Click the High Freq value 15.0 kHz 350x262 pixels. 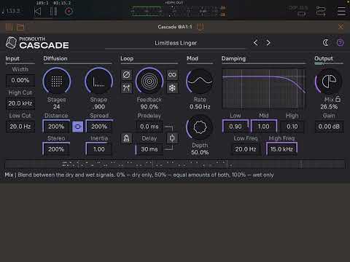[x=281, y=149]
